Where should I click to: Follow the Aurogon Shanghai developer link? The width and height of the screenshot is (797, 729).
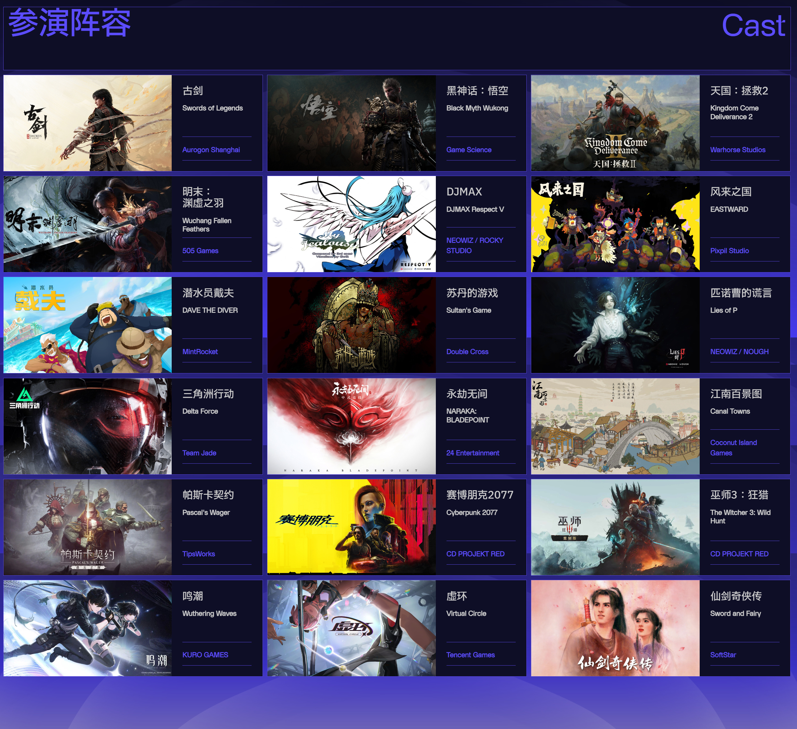pyautogui.click(x=211, y=149)
